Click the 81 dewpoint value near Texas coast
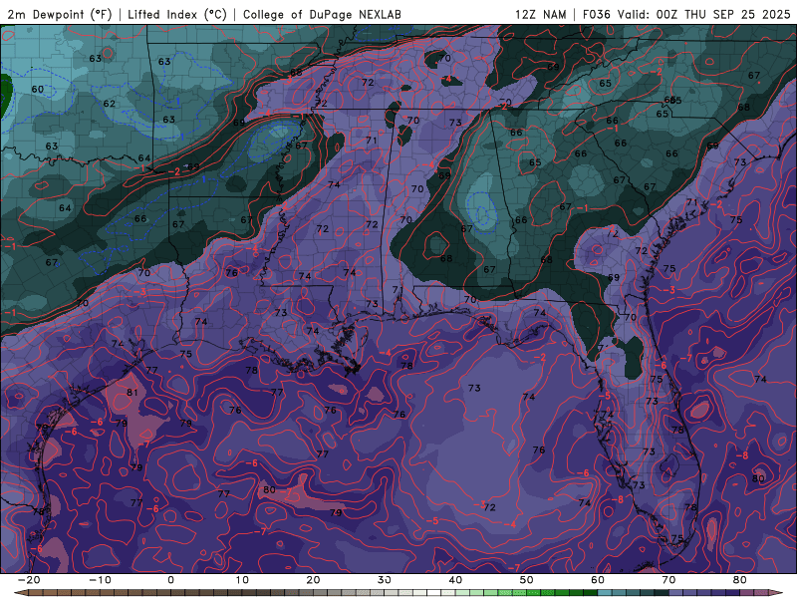The height and width of the screenshot is (598, 797). (x=133, y=393)
